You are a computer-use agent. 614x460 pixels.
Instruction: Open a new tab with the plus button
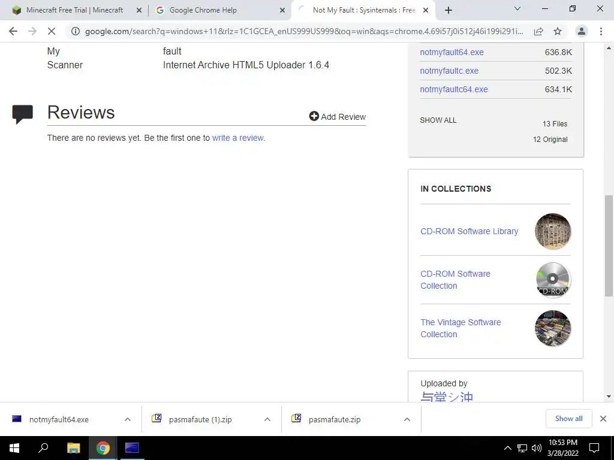(x=449, y=10)
